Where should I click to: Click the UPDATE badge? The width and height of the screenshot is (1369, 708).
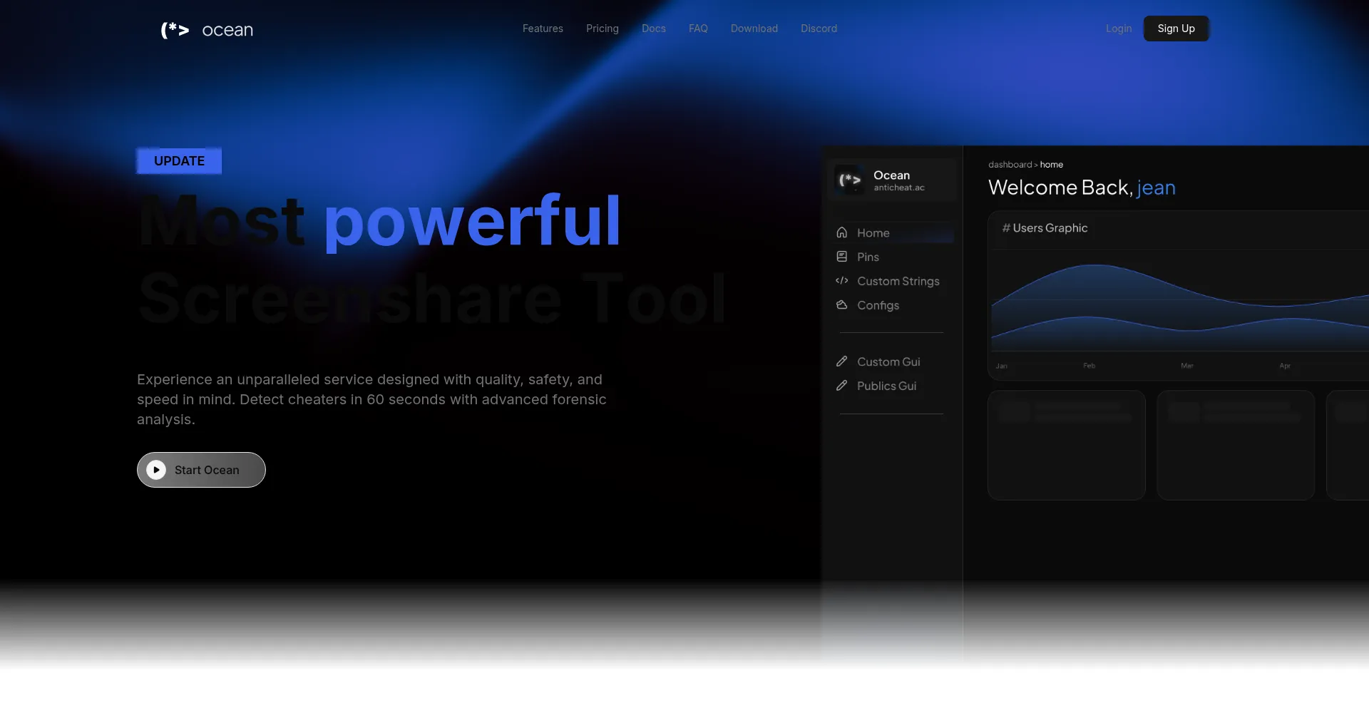click(x=179, y=161)
